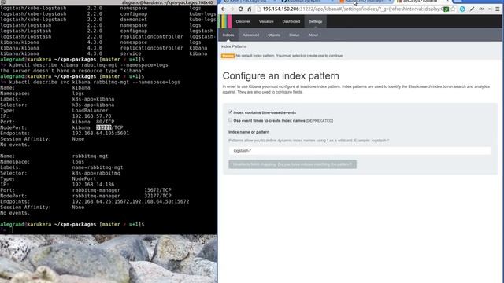Select the Objects settings tab
The width and height of the screenshot is (504, 283).
coord(274,35)
